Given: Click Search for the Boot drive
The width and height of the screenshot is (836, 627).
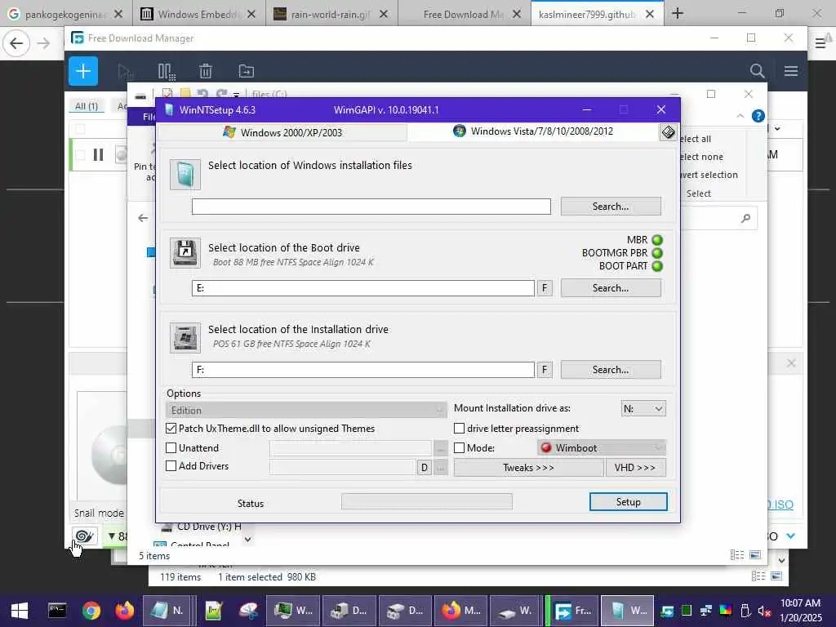Looking at the screenshot, I should (x=611, y=288).
